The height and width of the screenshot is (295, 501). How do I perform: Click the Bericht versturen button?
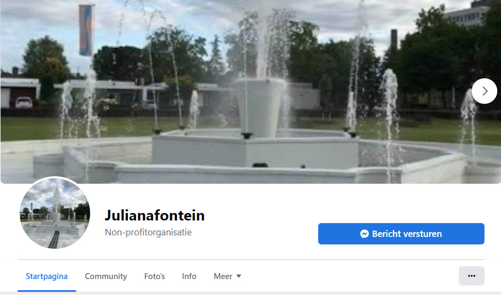(401, 234)
